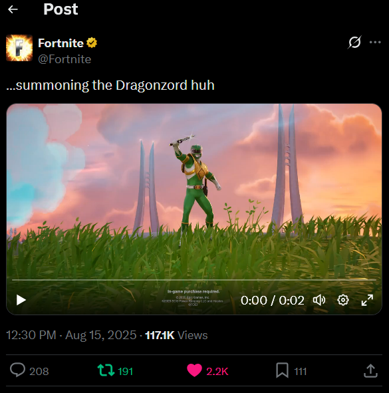Share the post using the upload icon
The image size is (389, 393).
point(370,370)
